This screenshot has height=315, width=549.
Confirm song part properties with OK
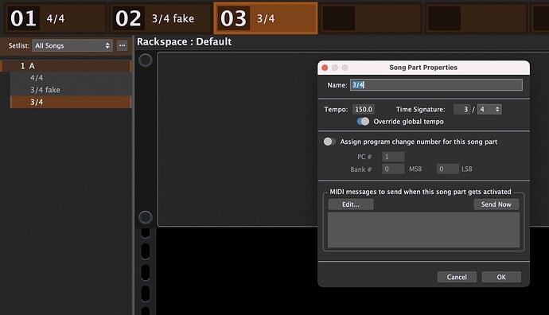[501, 277]
